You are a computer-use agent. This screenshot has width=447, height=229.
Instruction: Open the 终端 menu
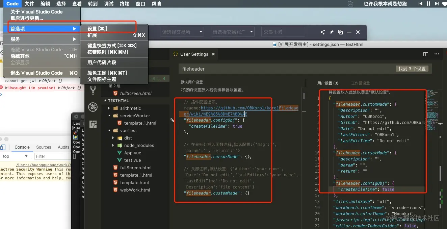(125, 4)
